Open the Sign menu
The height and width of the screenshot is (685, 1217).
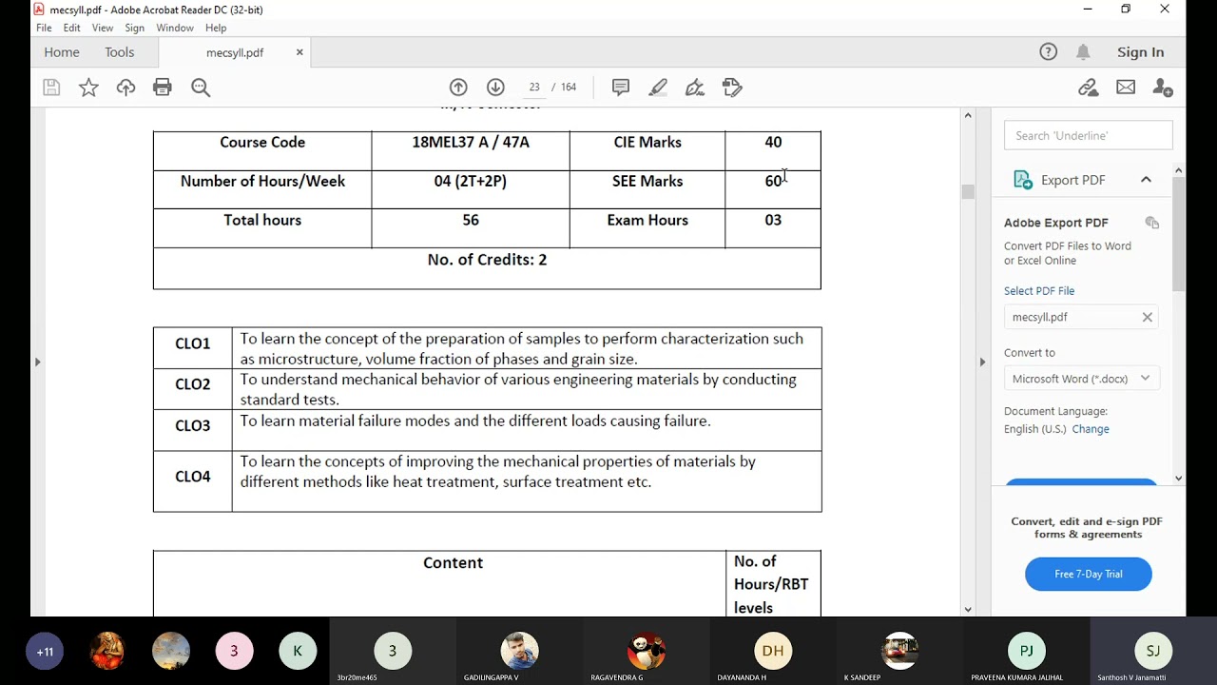click(x=135, y=29)
